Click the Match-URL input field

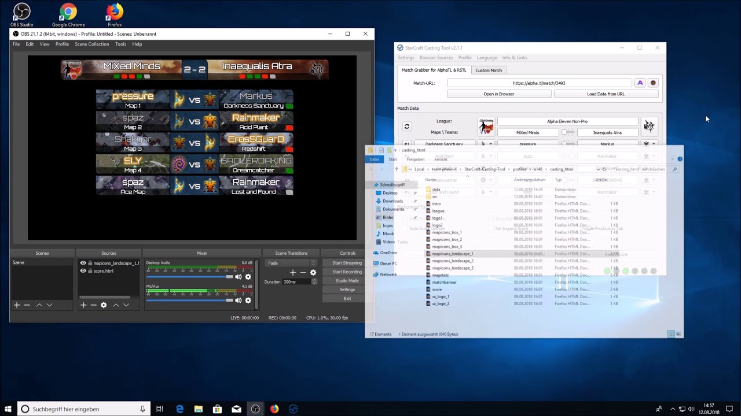tap(539, 83)
